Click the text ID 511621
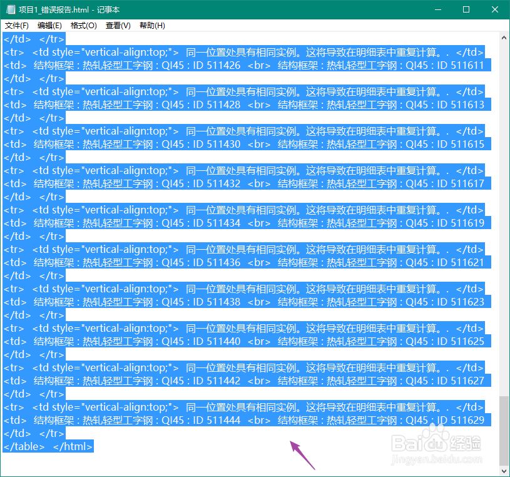 pyautogui.click(x=460, y=262)
